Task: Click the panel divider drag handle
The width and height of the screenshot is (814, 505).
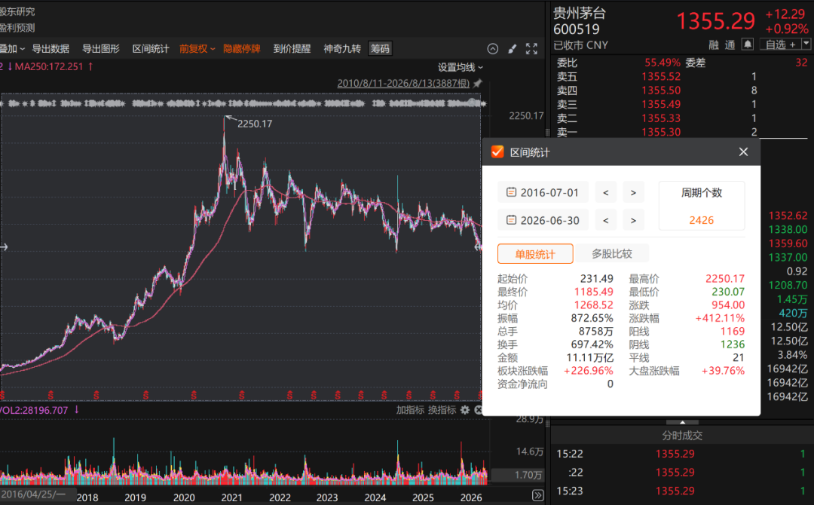Action: 547,133
